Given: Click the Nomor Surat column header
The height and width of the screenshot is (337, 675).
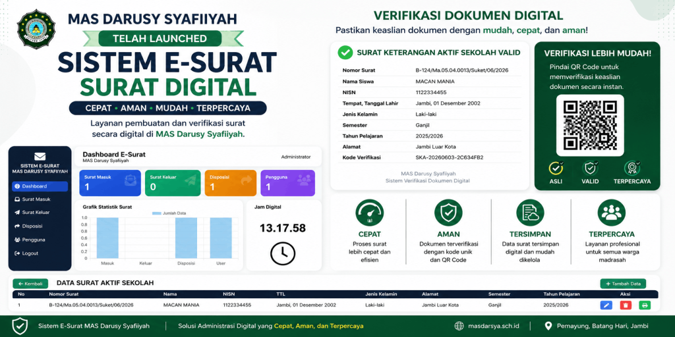Looking at the screenshot, I should 63,294.
